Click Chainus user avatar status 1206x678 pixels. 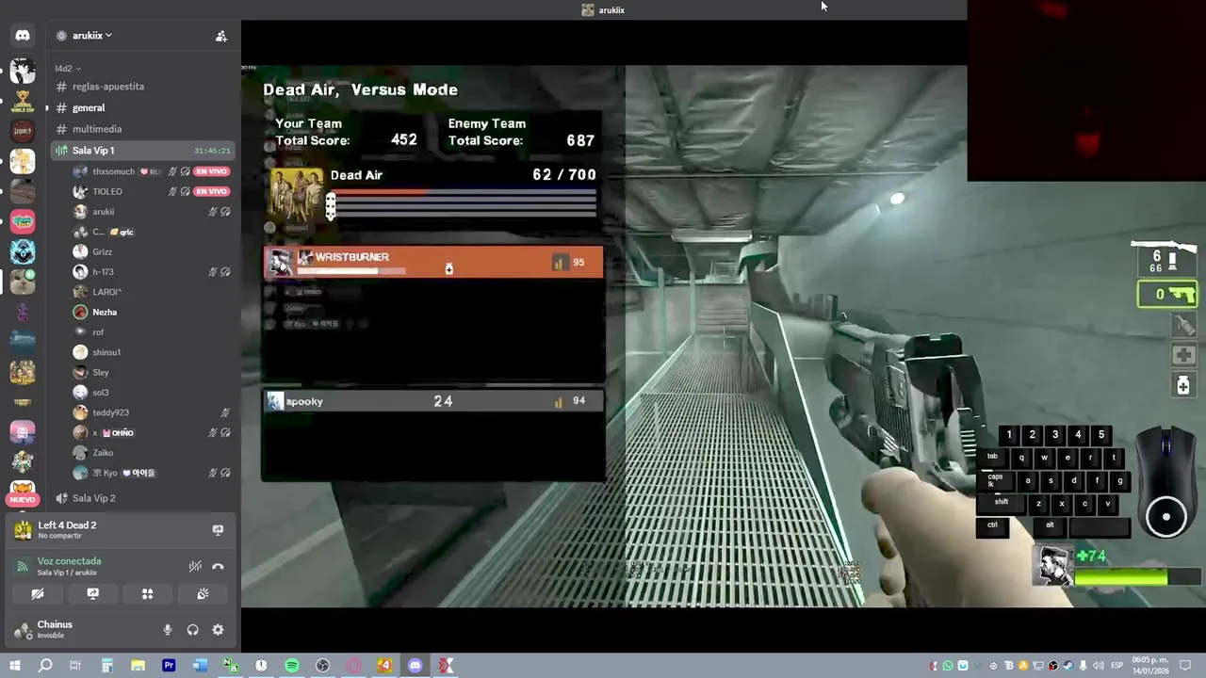pos(23,630)
